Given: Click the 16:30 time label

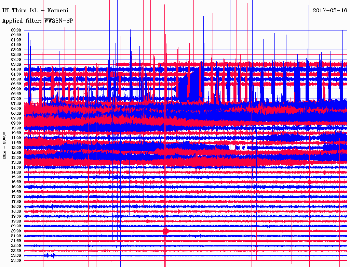Looking at the screenshot, I should (16, 192).
